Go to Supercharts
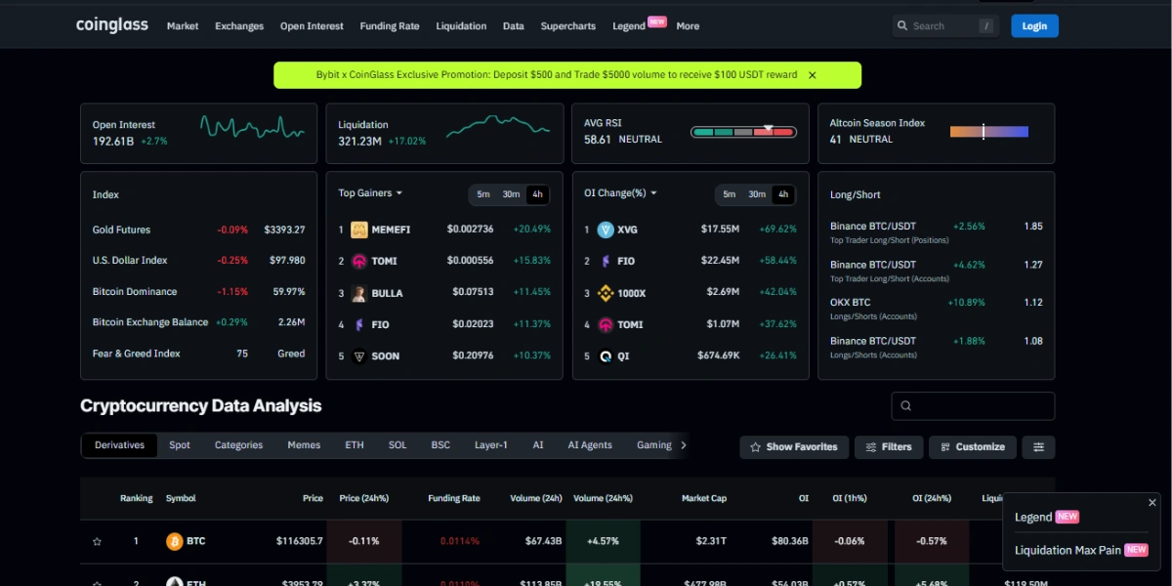The height and width of the screenshot is (586, 1172). 568,26
